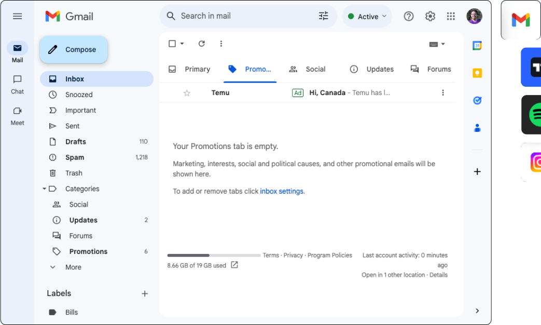Tick the select all checkbox
541x325 pixels.
pyautogui.click(x=172, y=44)
